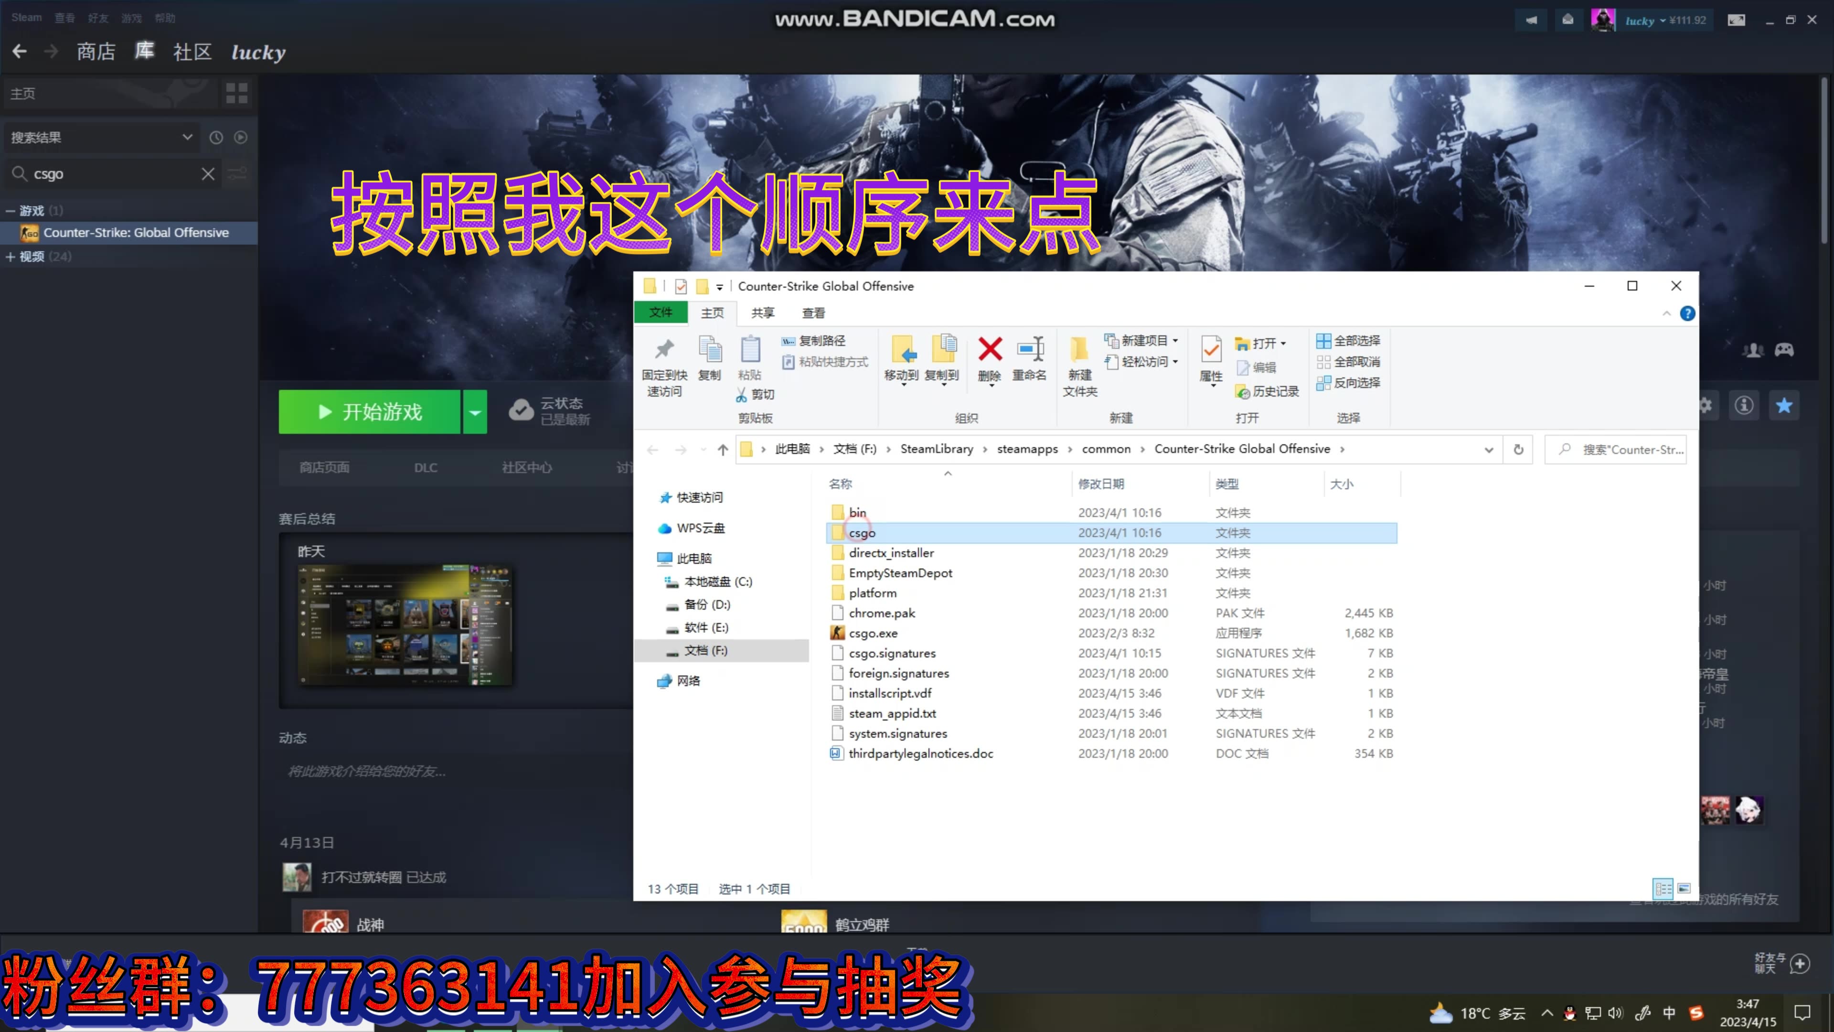
Task: Collapse the 游戏 category in Steam
Action: [x=11, y=211]
